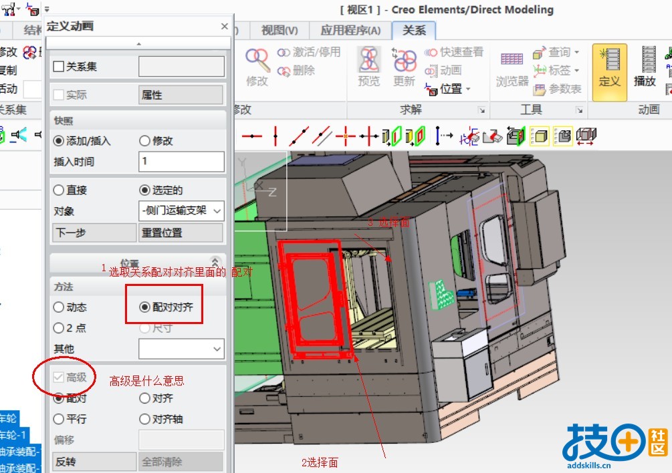672x473 pixels.
Task: Click the blue vertical line with dotted arrow icon
Action: click(x=443, y=136)
